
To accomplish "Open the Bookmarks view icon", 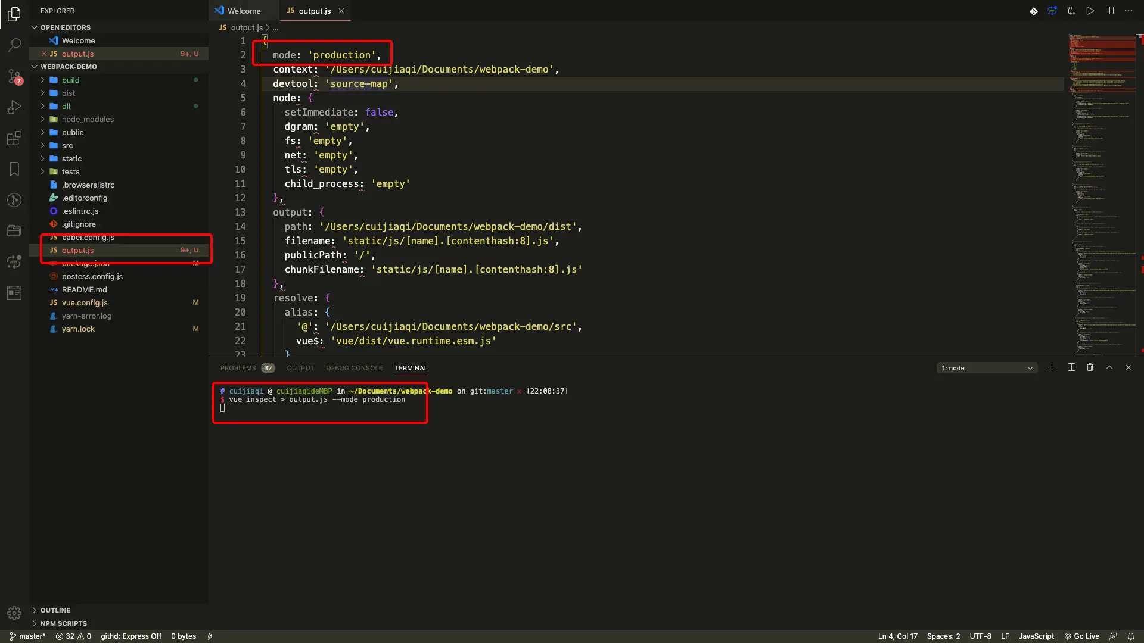I will (x=14, y=169).
